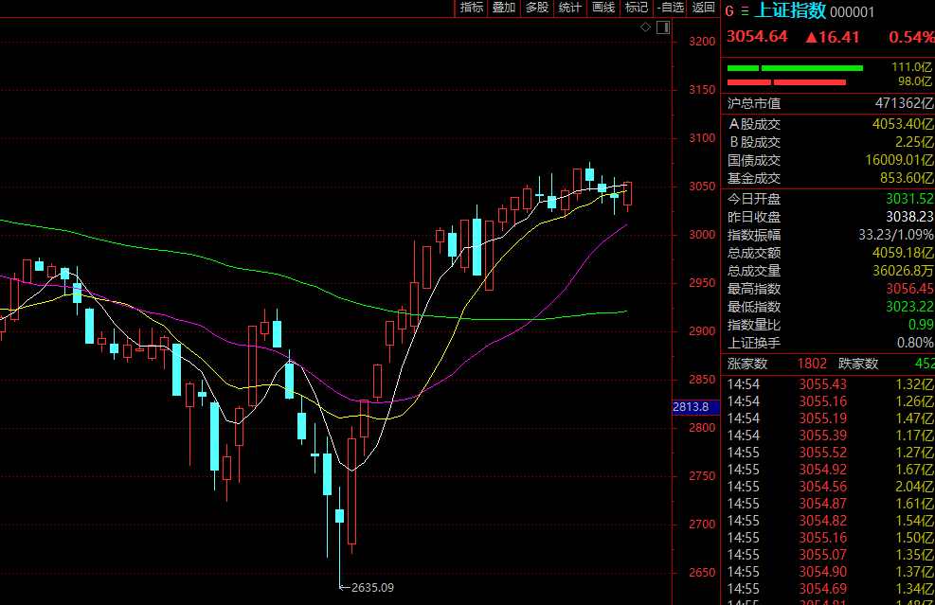Click the 总成交额 value 4059.18亿
This screenshot has width=935, height=605.
pos(903,253)
